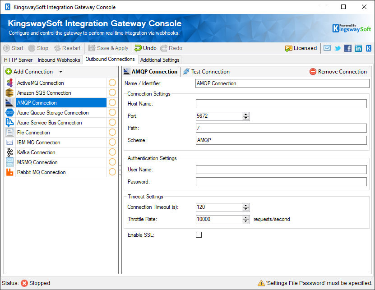This screenshot has width=375, height=290.
Task: Click the Remove Connection label
Action: click(x=342, y=71)
